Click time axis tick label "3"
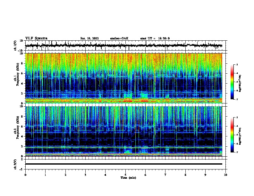Screen dimensions: 254x196 pyautogui.click(x=85, y=175)
